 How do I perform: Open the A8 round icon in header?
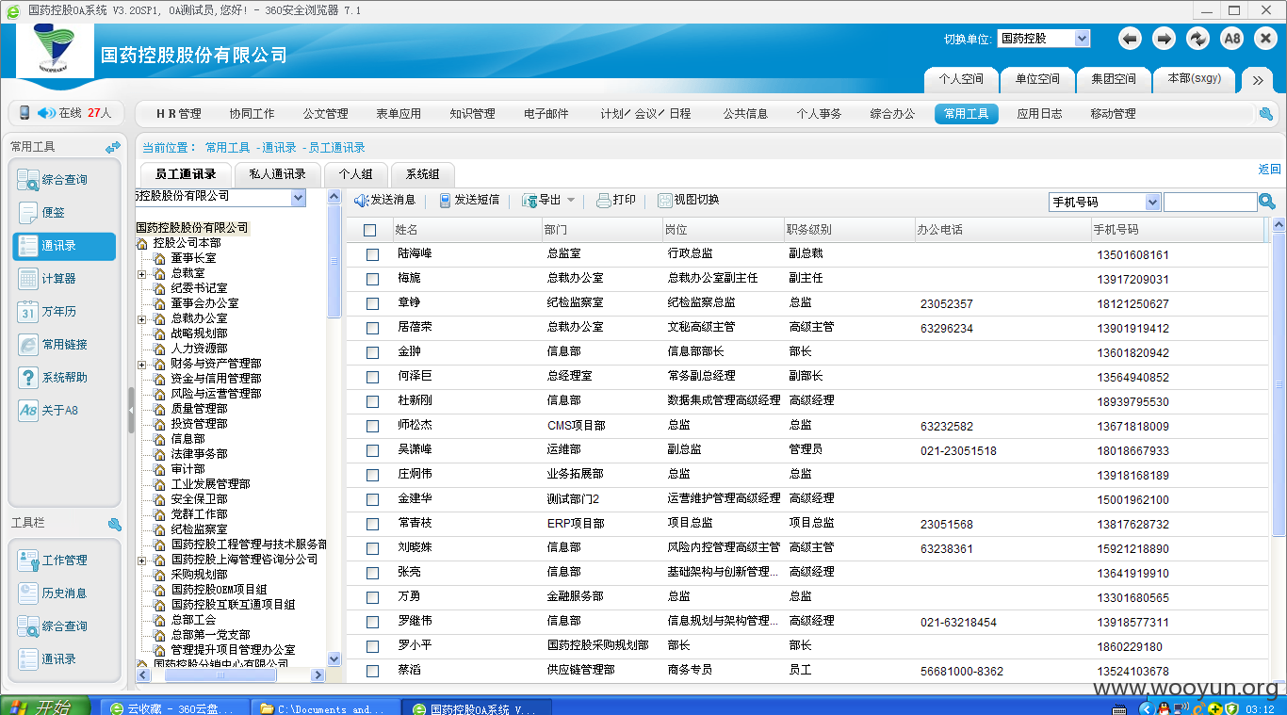pos(1231,39)
